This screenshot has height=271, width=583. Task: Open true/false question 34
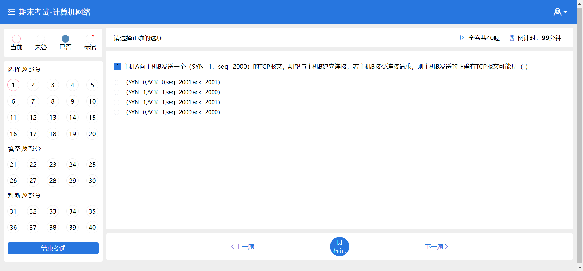pos(73,211)
